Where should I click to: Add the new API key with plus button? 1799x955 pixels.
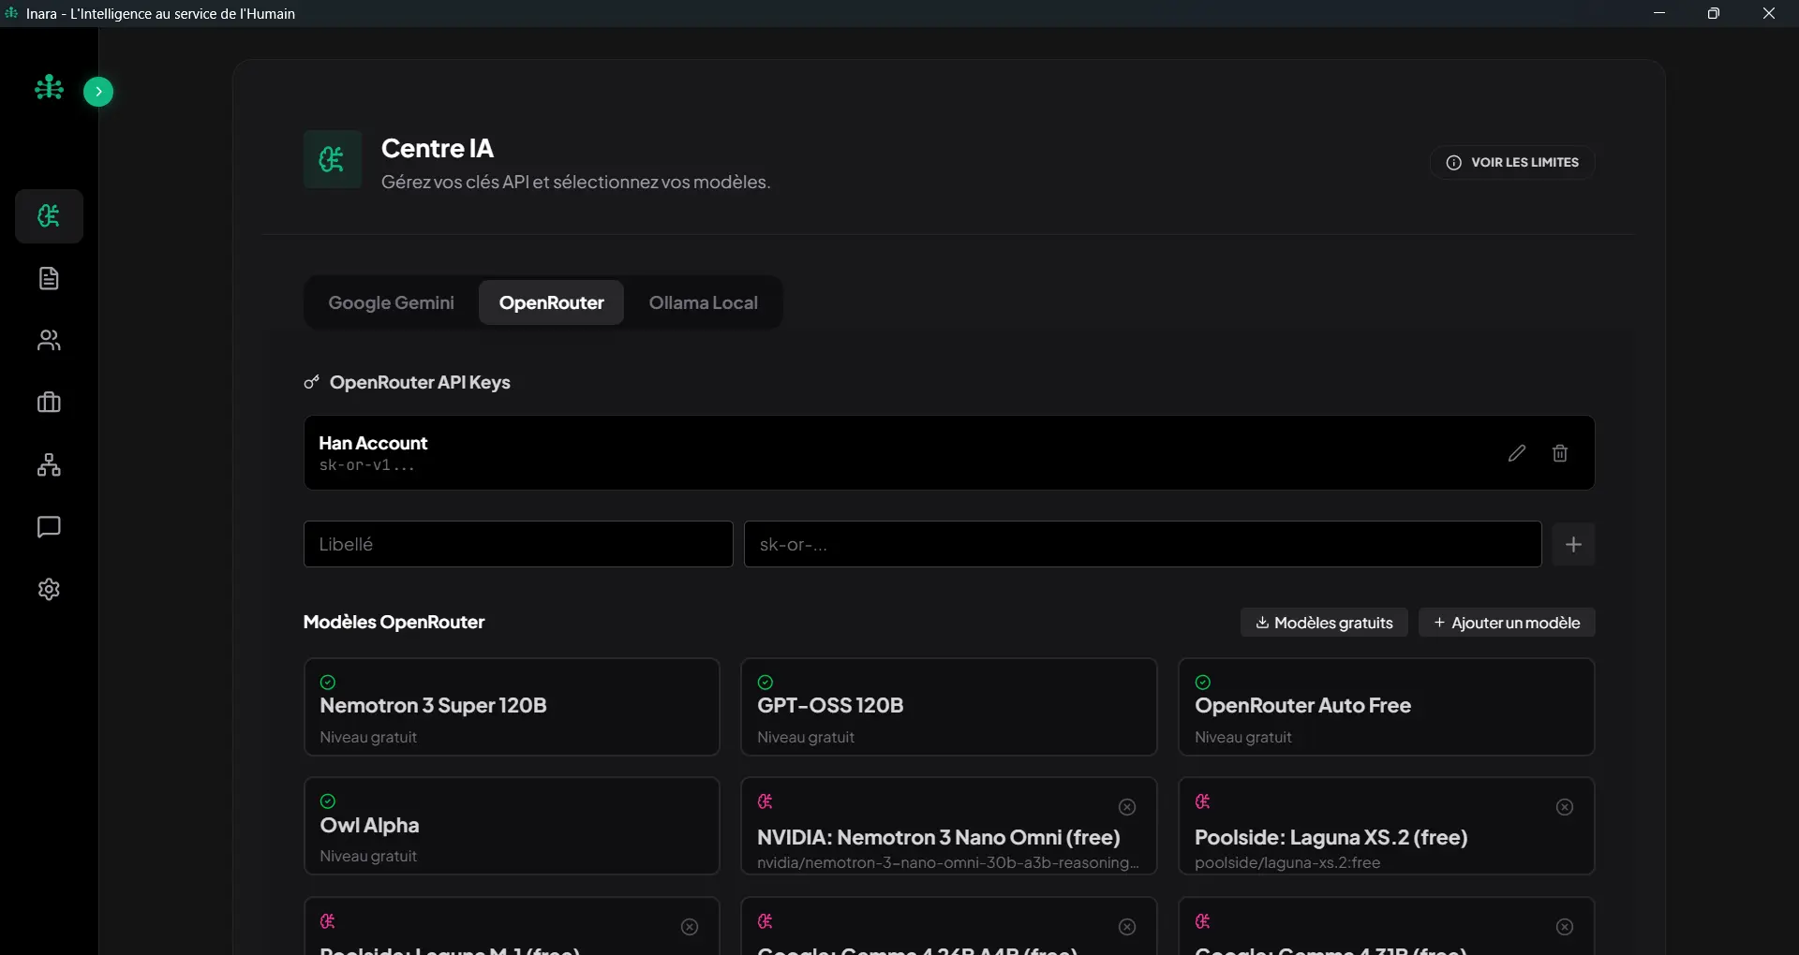(1574, 544)
